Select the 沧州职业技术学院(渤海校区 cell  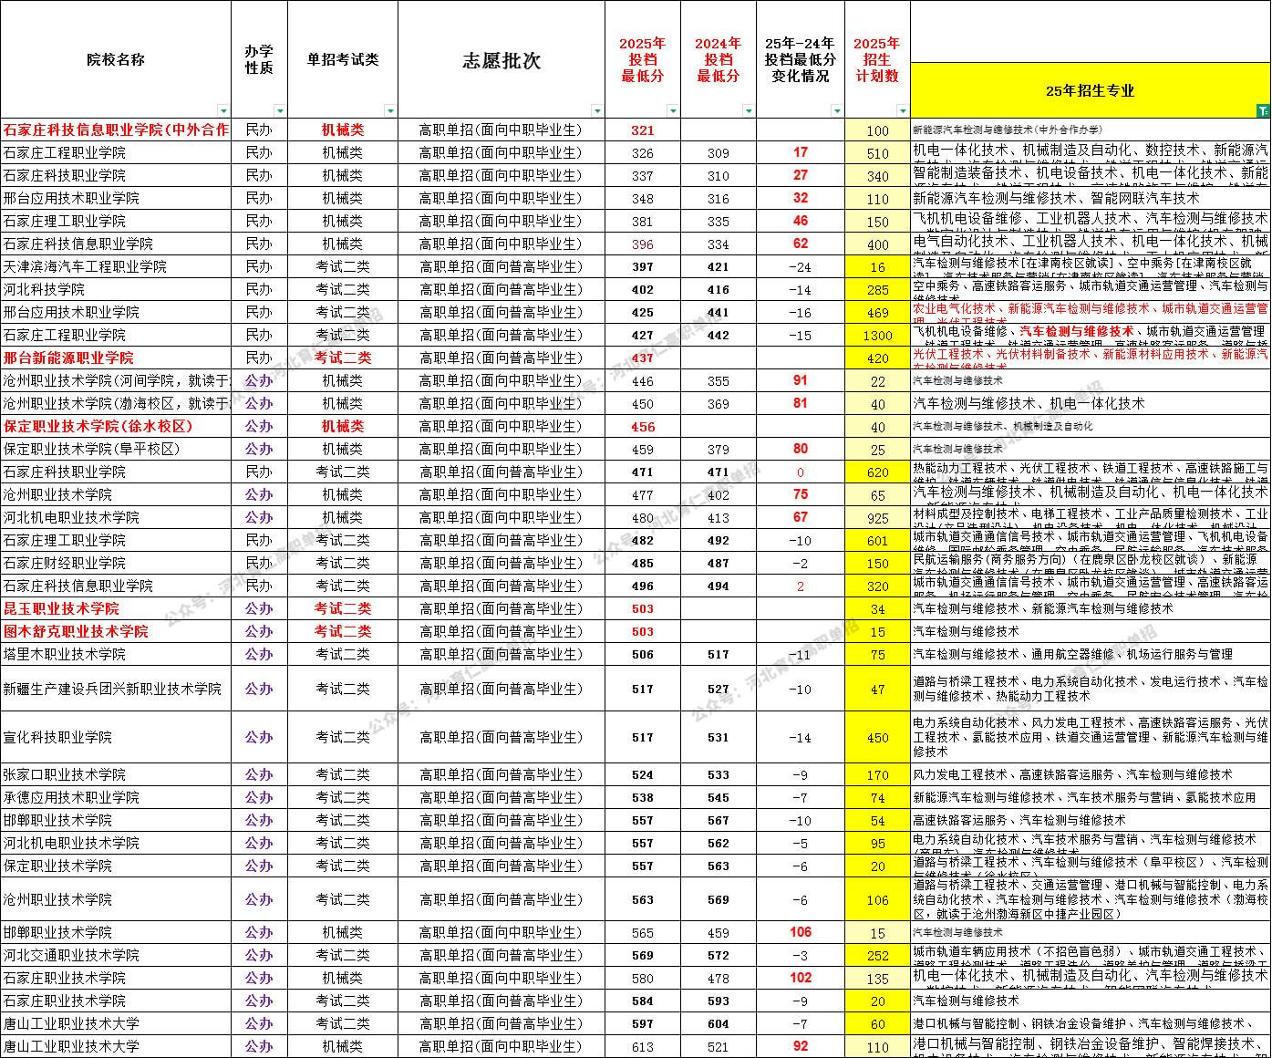coord(116,403)
